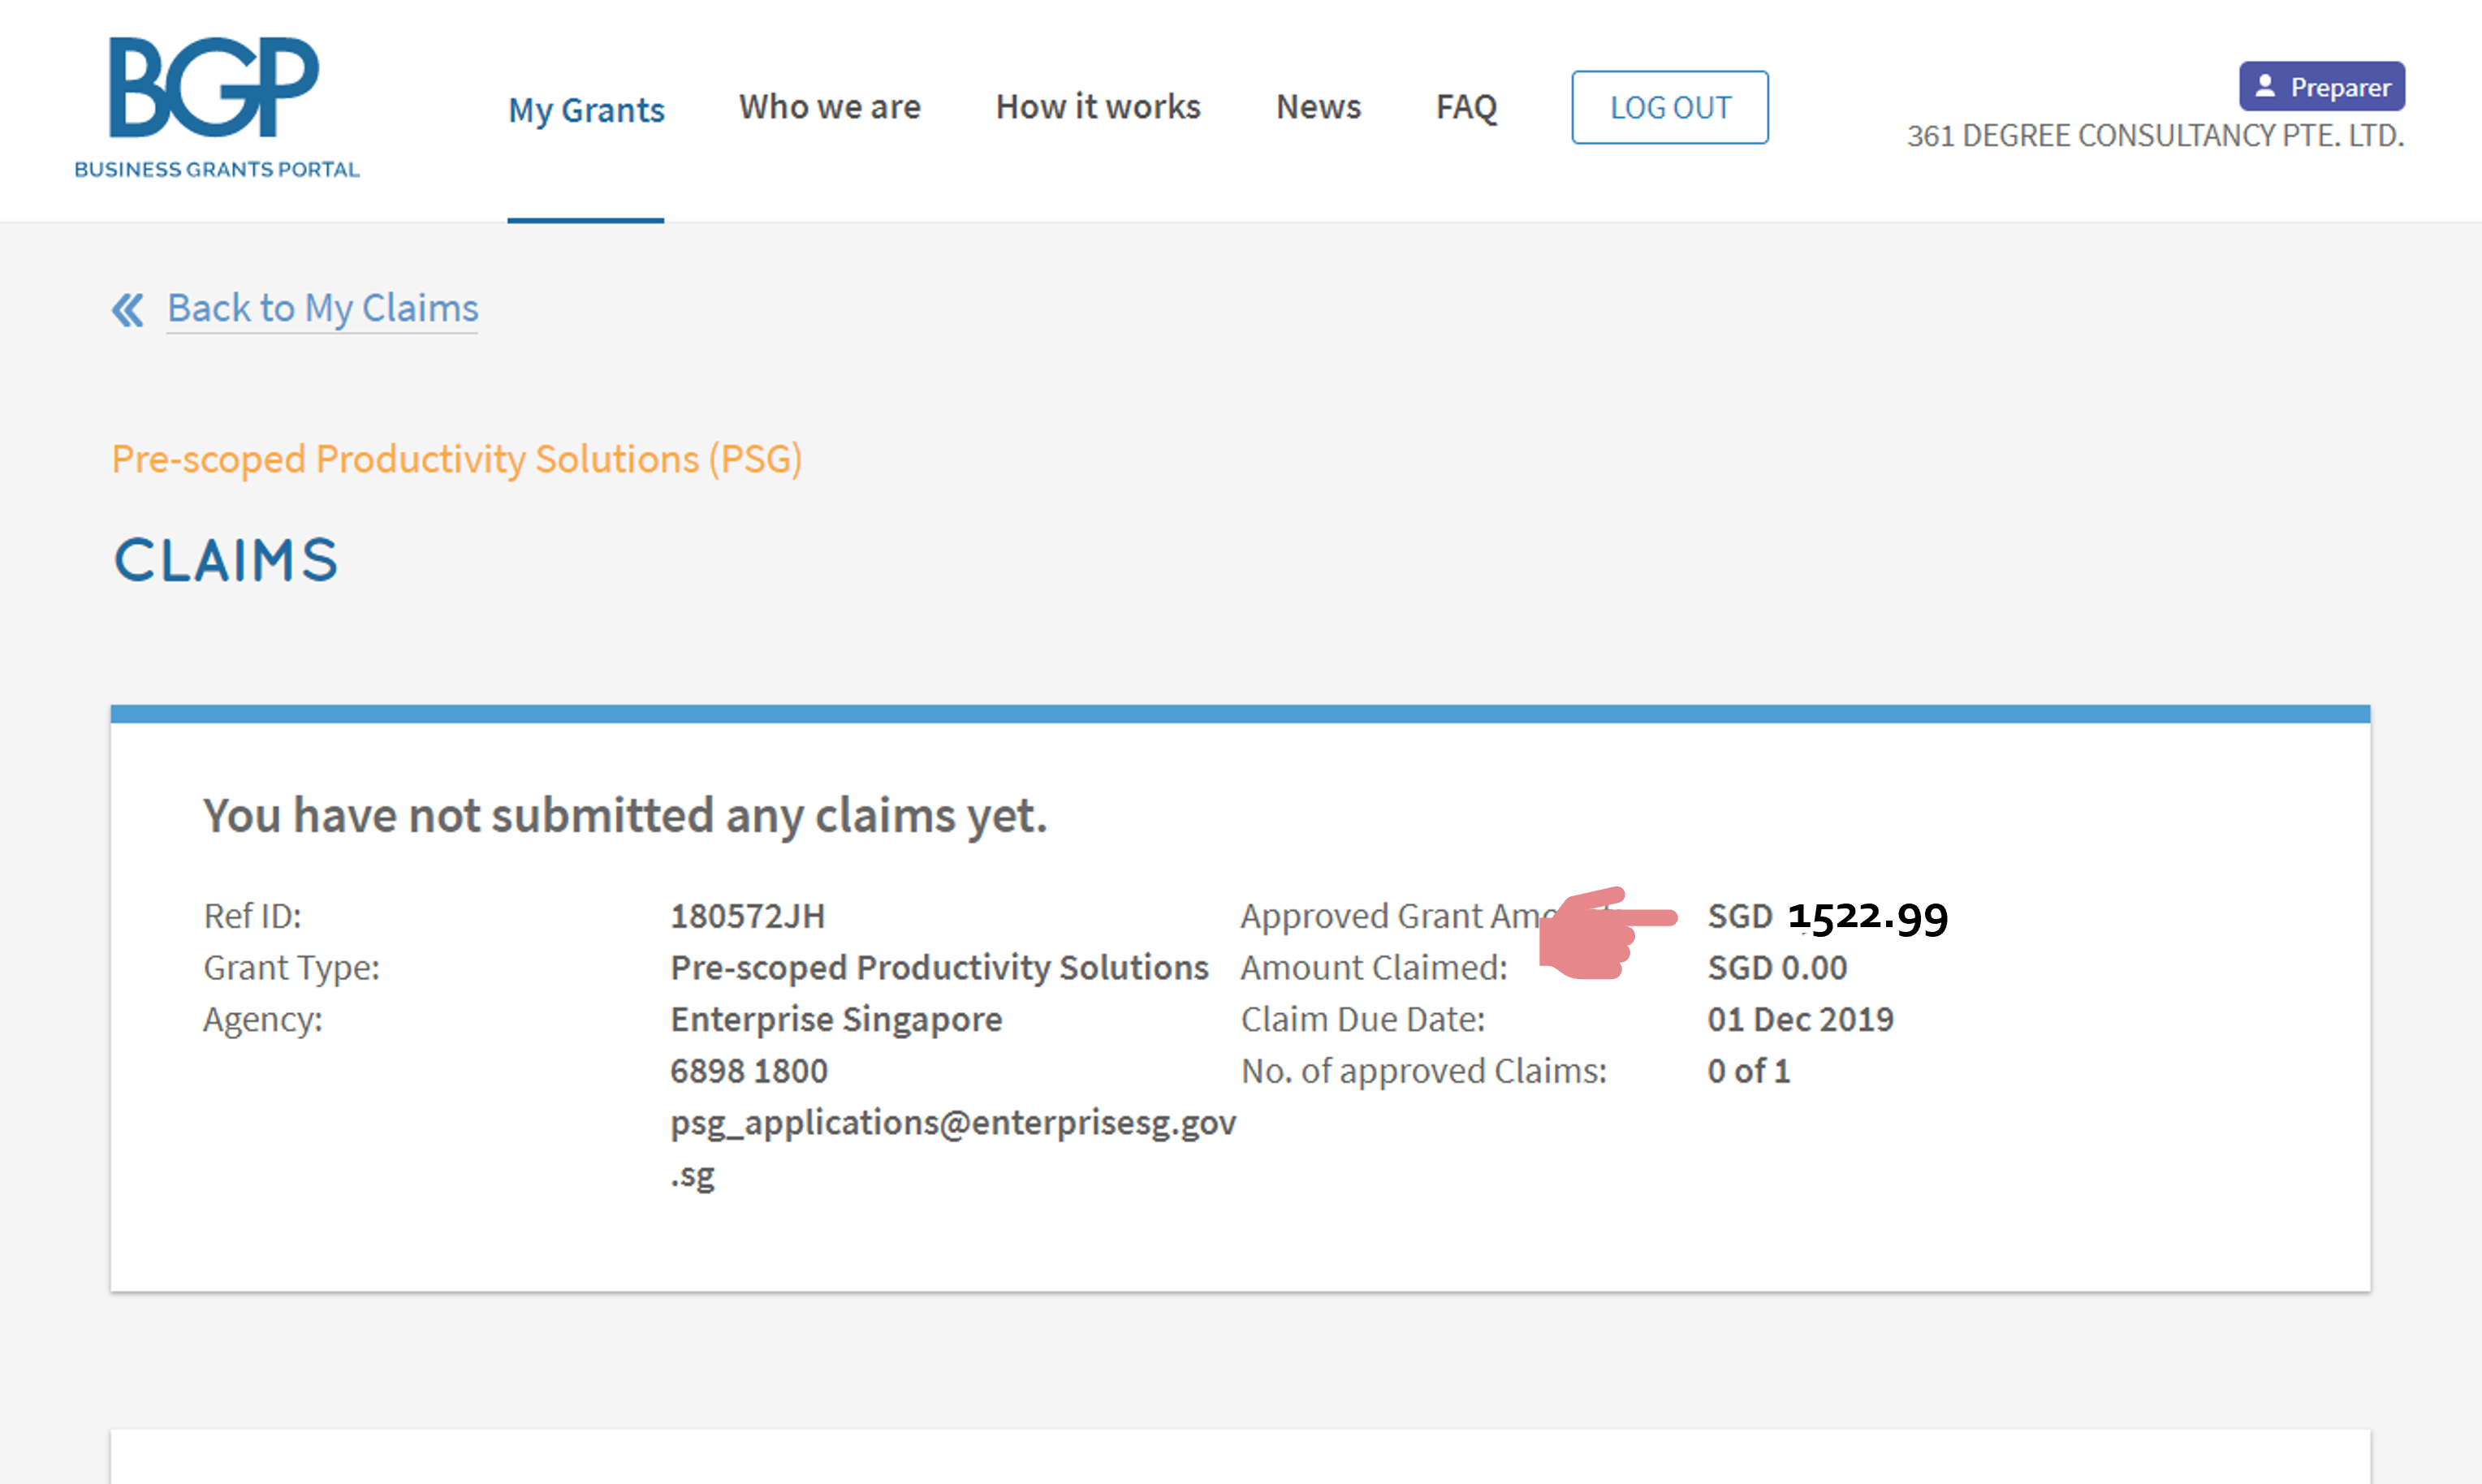Click the Claim Due Date 01 Dec 2019
Screen dimensions: 2482x1484
point(1799,1019)
